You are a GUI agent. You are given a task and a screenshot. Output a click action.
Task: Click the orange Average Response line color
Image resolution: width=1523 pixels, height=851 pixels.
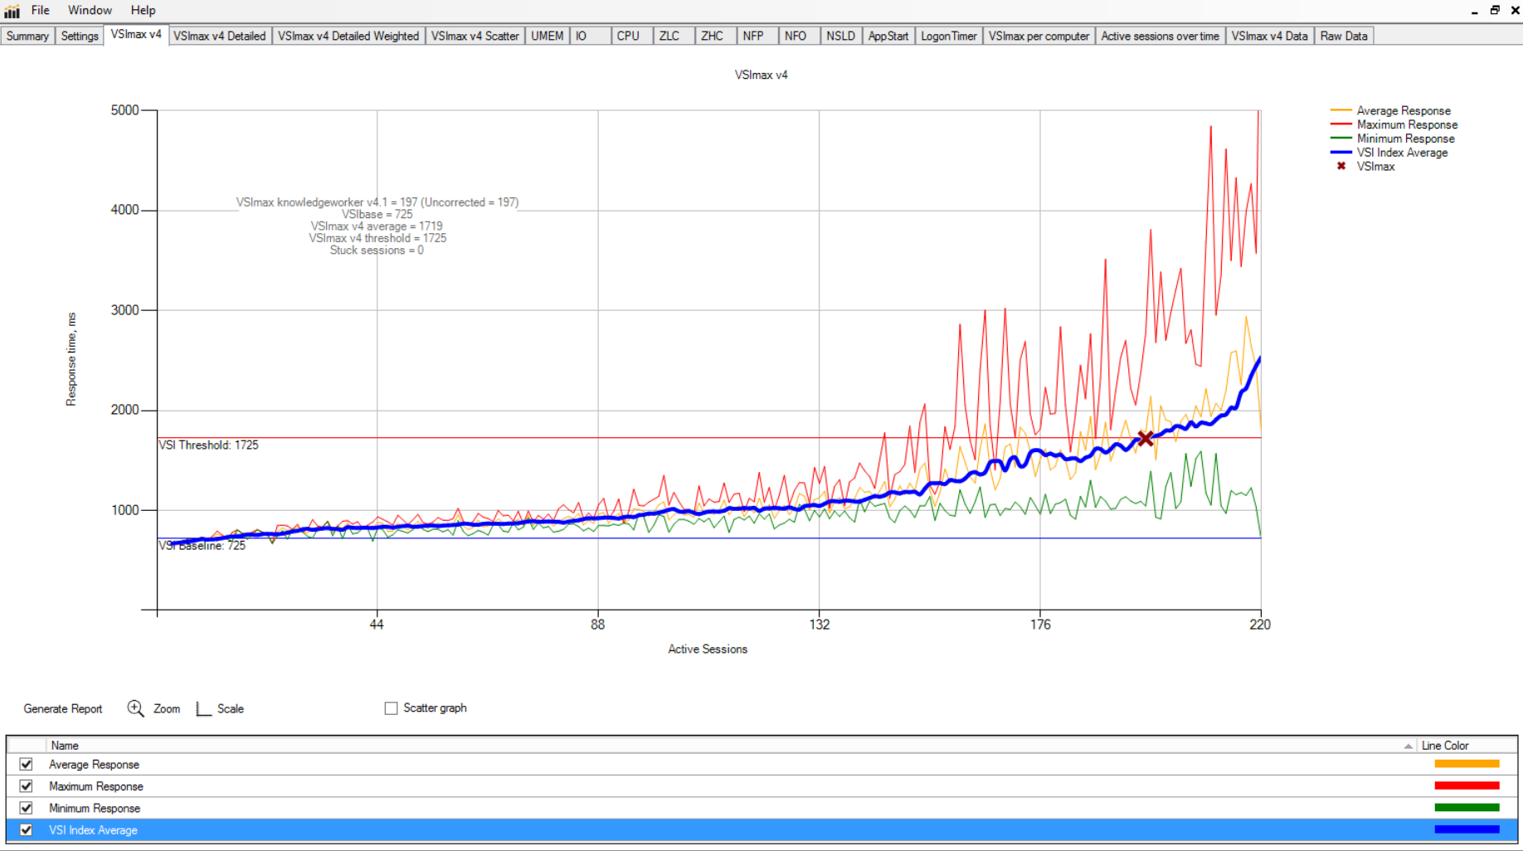click(x=1467, y=764)
